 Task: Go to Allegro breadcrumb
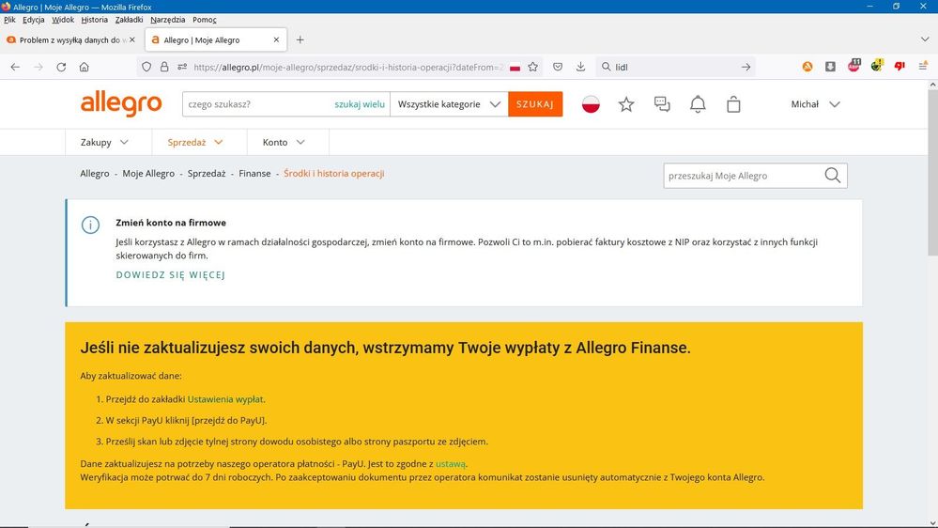click(x=95, y=174)
